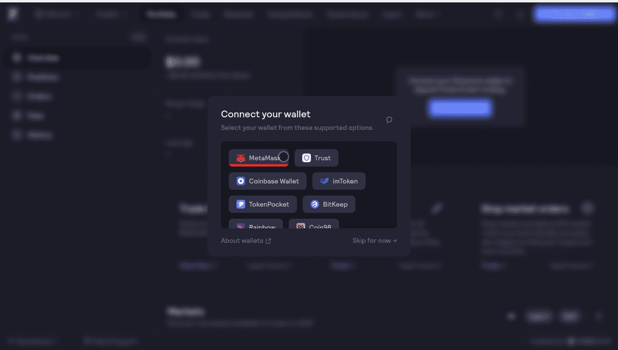Choose the MetaMask wallet option
The height and width of the screenshot is (350, 618).
pos(259,158)
